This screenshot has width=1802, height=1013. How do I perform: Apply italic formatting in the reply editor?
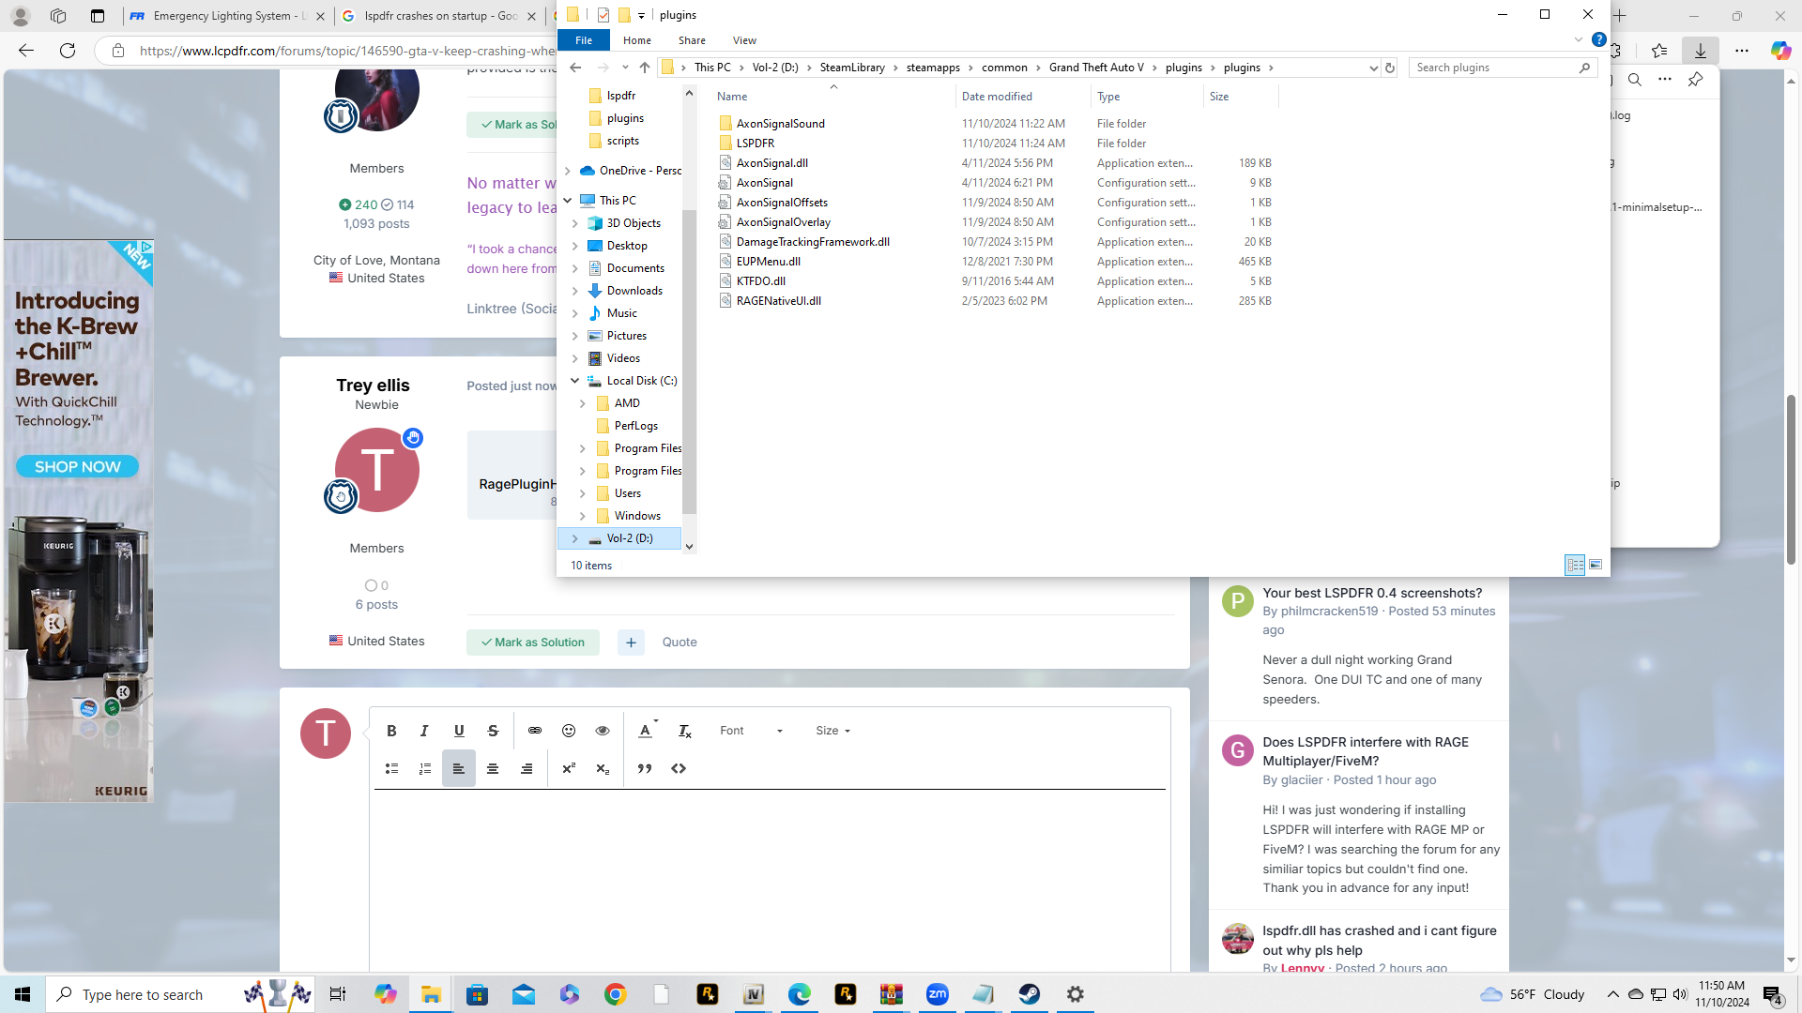click(424, 731)
